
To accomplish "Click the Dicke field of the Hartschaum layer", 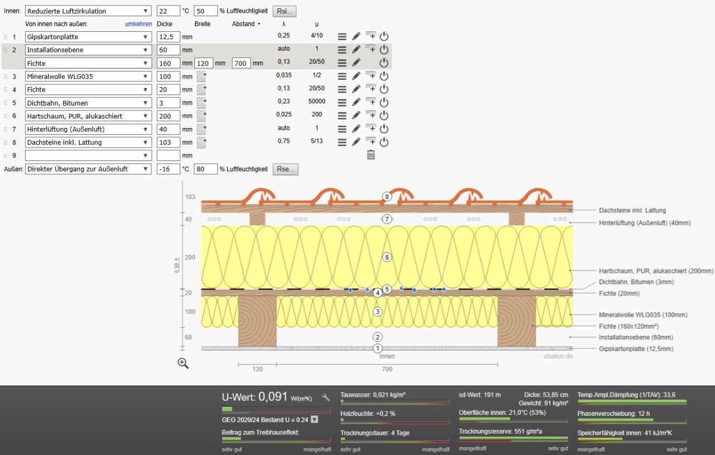I will [168, 116].
